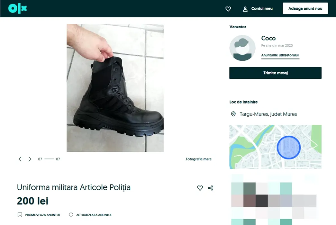
Task: Save listing with heart icon near title
Action: [200, 188]
